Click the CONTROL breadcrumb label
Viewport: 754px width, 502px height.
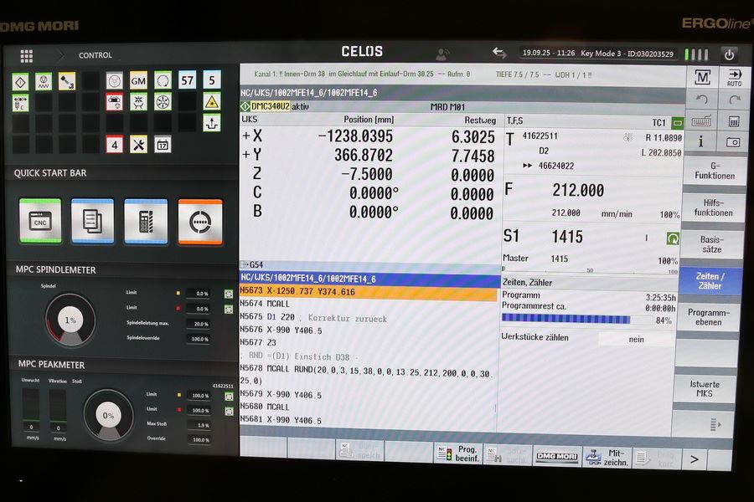point(96,55)
